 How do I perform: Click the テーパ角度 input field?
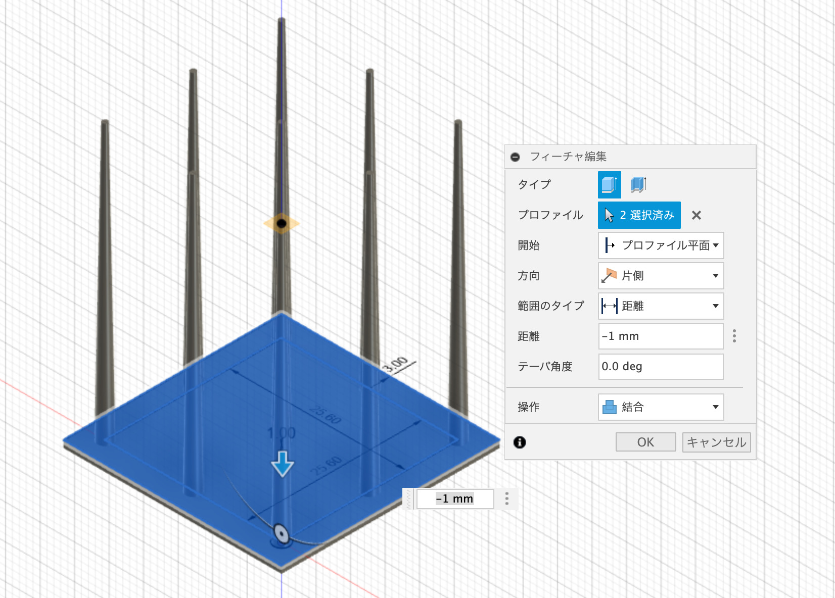[661, 367]
